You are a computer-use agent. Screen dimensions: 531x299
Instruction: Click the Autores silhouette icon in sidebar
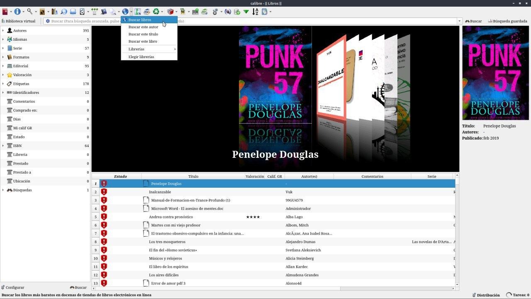[x=10, y=30]
